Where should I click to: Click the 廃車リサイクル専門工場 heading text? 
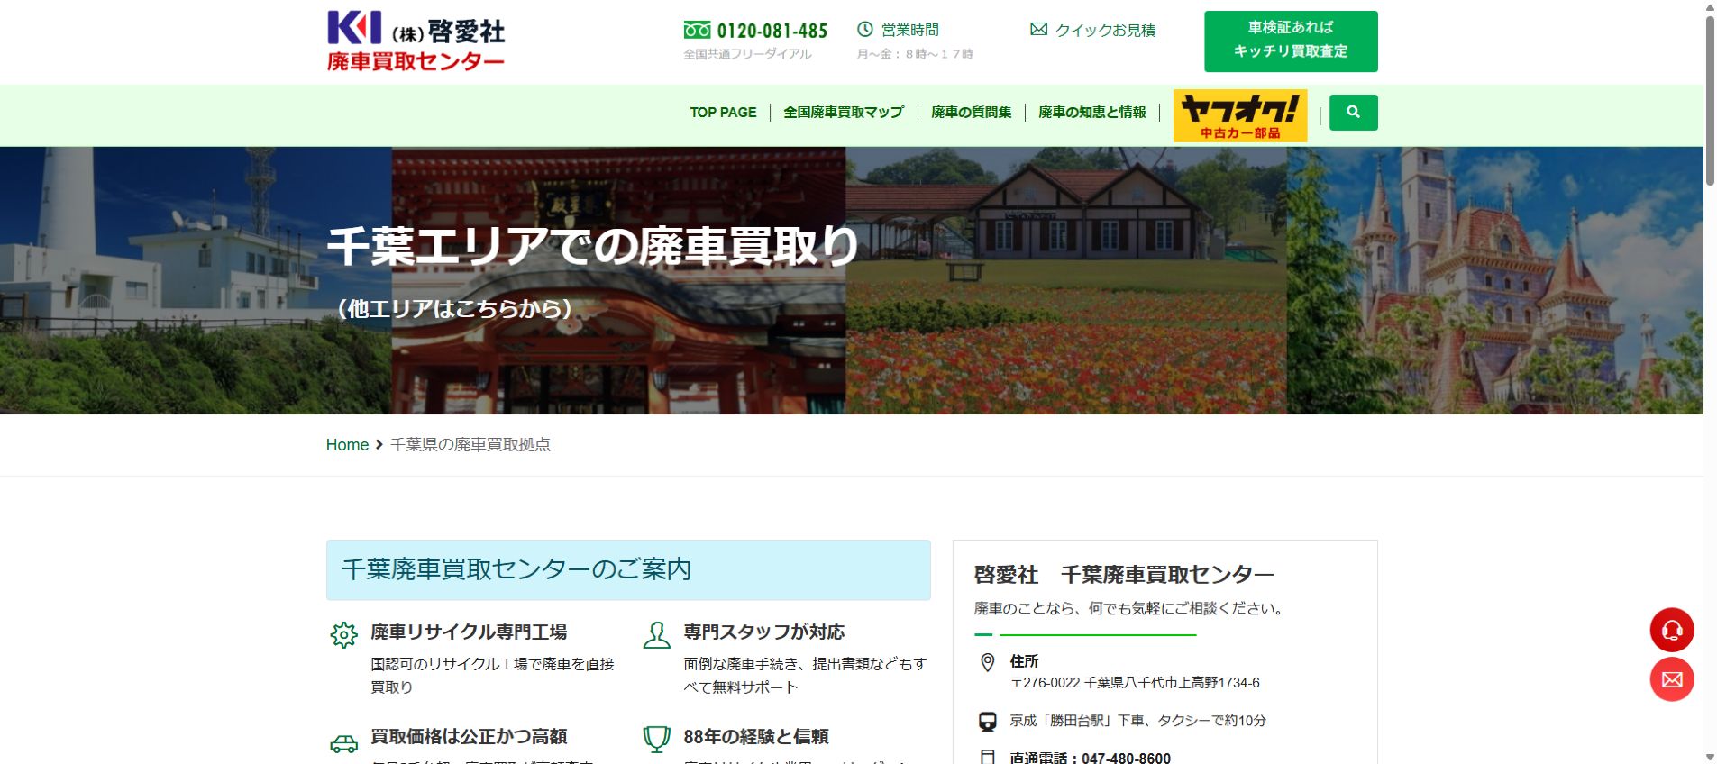(x=469, y=632)
